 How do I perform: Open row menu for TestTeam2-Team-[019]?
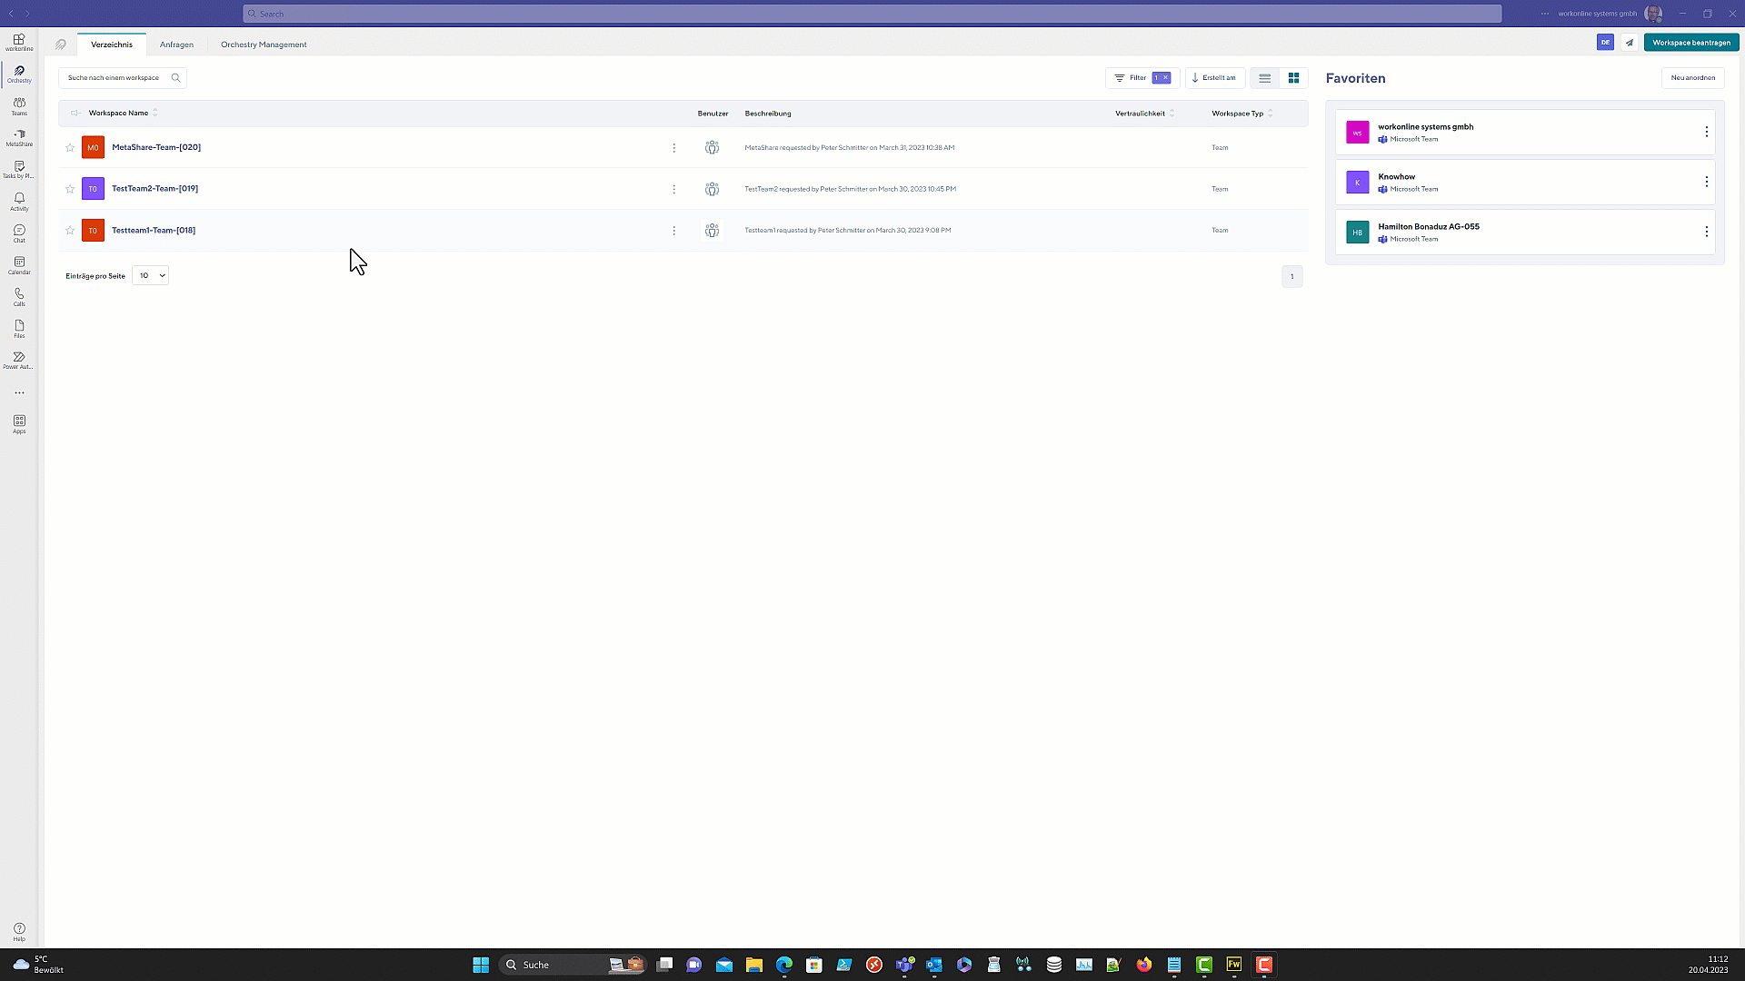point(673,189)
